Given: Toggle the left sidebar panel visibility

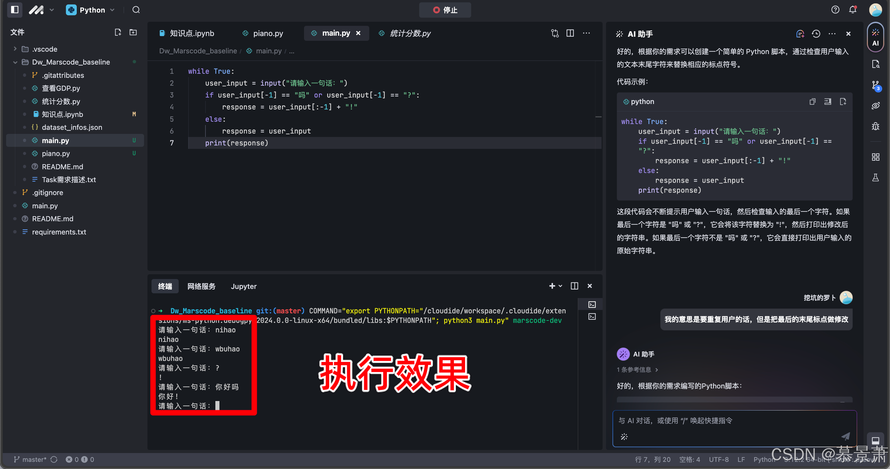Looking at the screenshot, I should pos(15,10).
